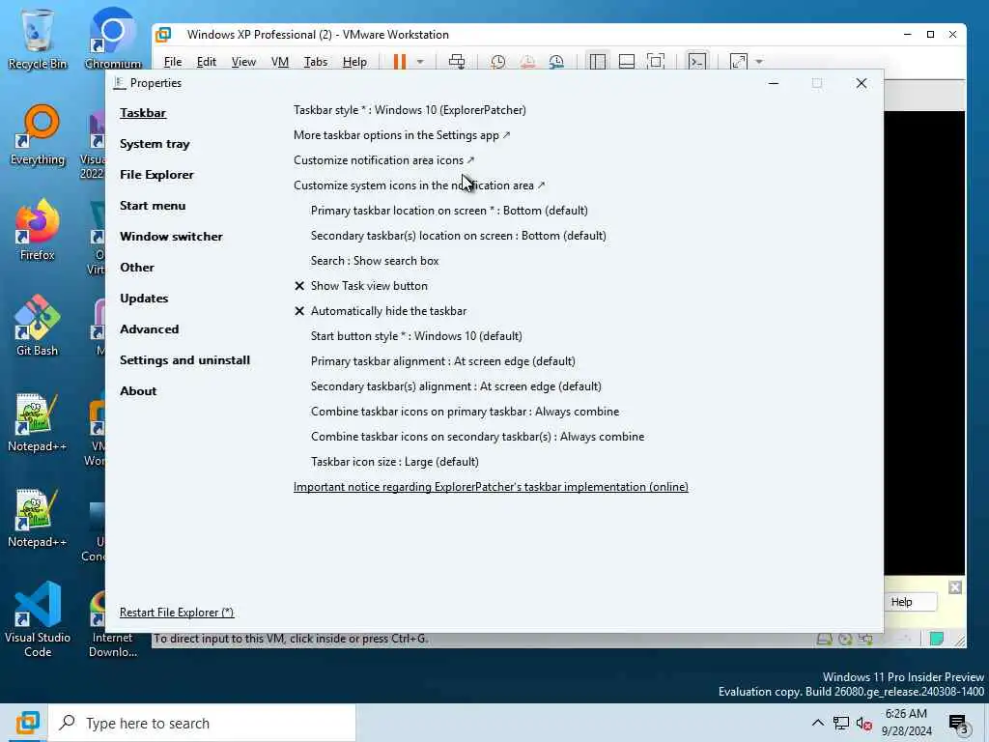Open the File menu in VMware
Viewport: 989px width, 742px height.
pos(173,61)
